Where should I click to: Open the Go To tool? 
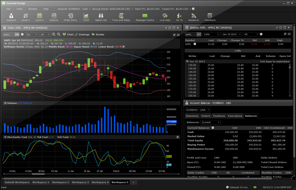coord(179,17)
